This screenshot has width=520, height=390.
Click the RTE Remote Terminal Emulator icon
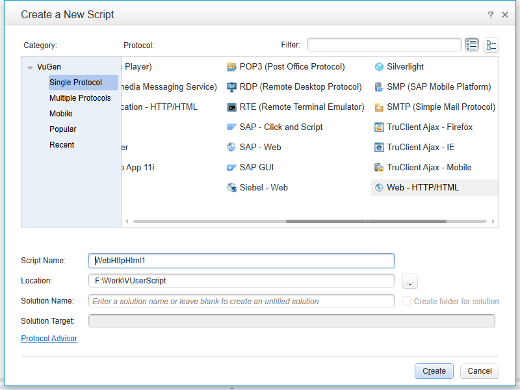pyautogui.click(x=231, y=107)
